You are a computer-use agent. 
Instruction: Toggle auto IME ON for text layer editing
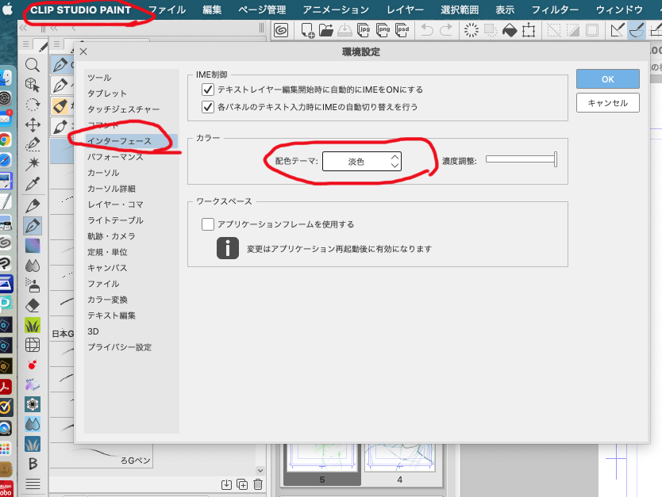click(208, 90)
